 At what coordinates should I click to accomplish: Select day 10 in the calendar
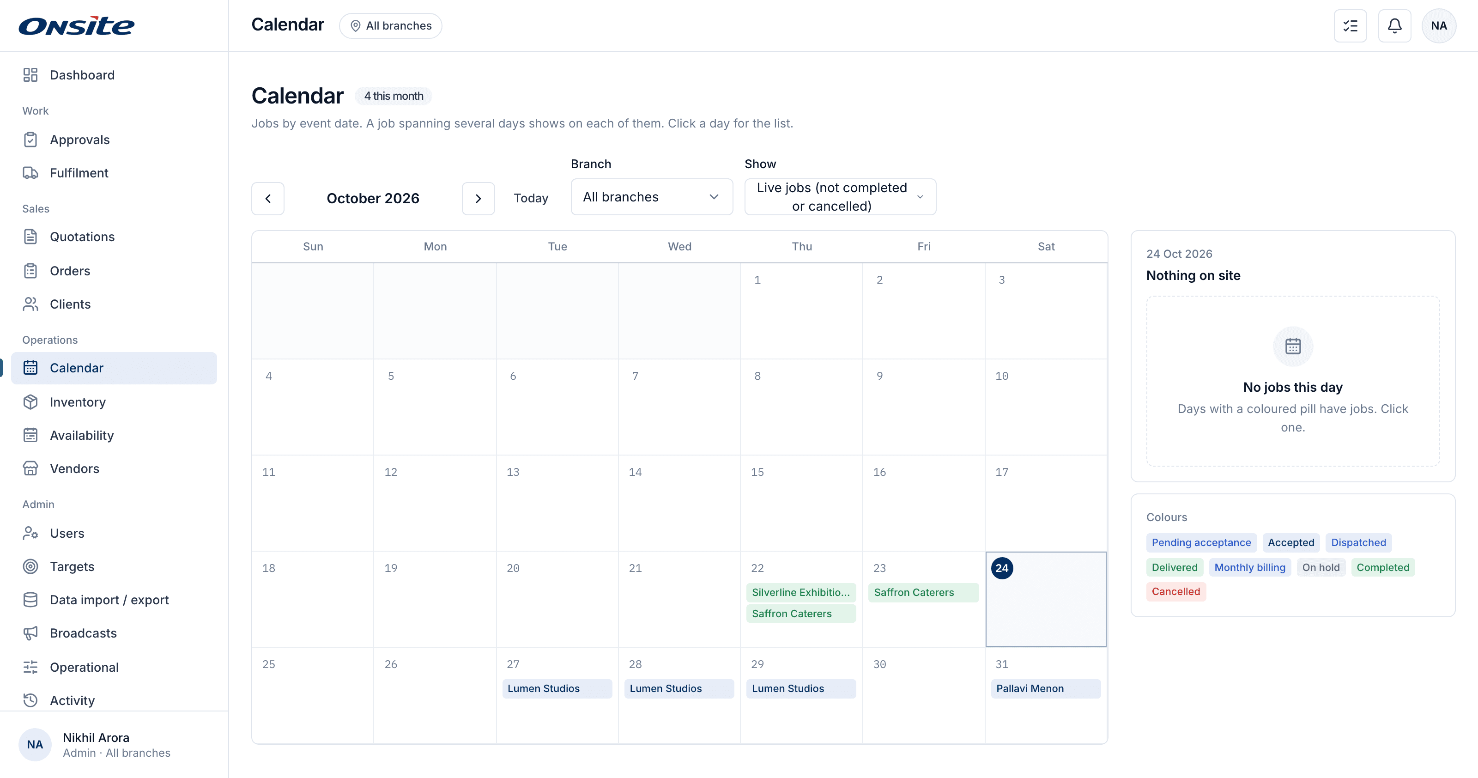click(x=1045, y=407)
